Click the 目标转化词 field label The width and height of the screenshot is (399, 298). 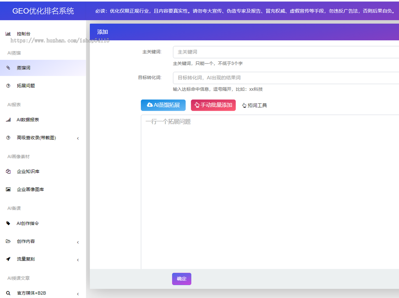point(150,78)
